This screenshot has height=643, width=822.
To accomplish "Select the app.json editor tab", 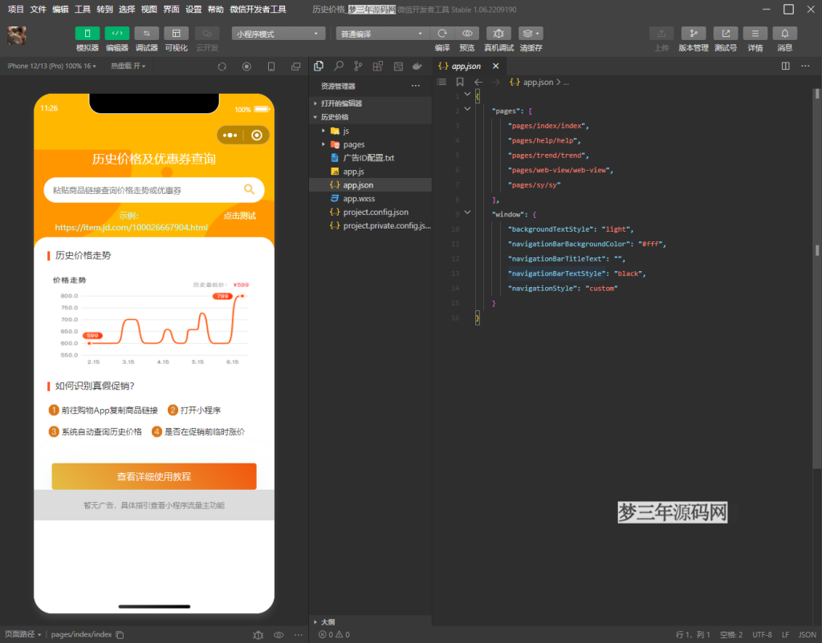I will pyautogui.click(x=466, y=67).
